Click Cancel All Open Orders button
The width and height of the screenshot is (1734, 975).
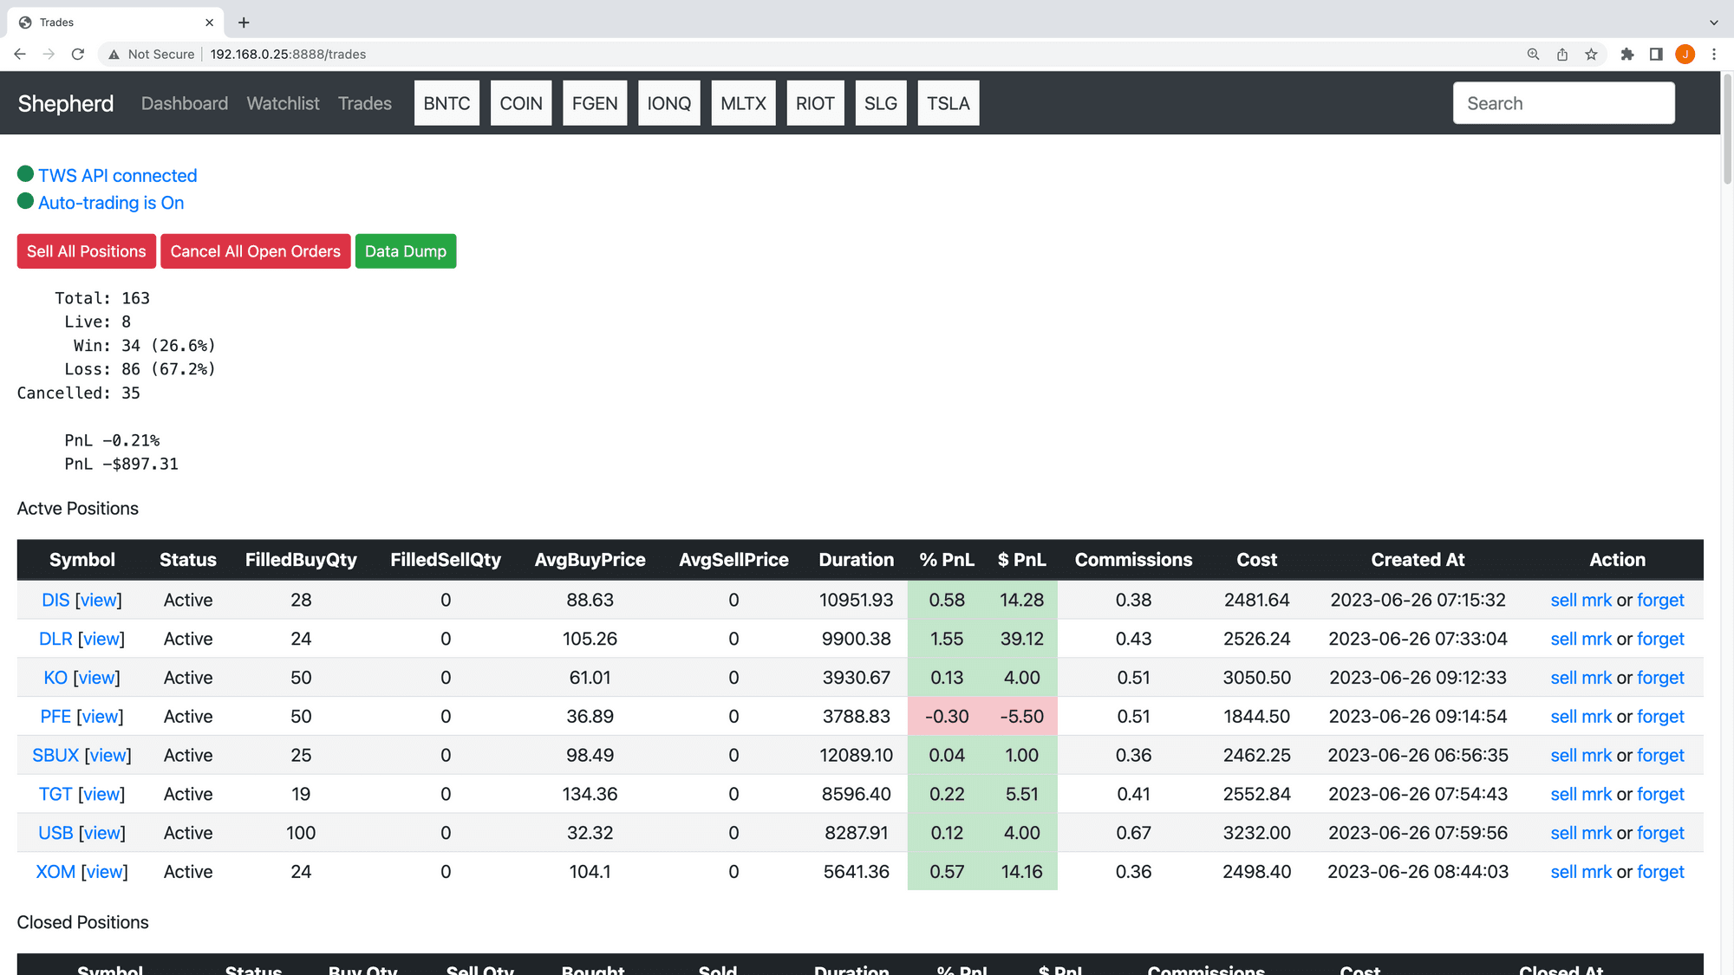tap(255, 251)
